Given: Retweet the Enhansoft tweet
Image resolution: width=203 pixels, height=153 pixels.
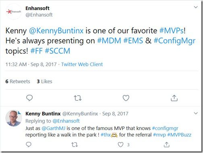Looking at the screenshot, I should pos(78,98).
